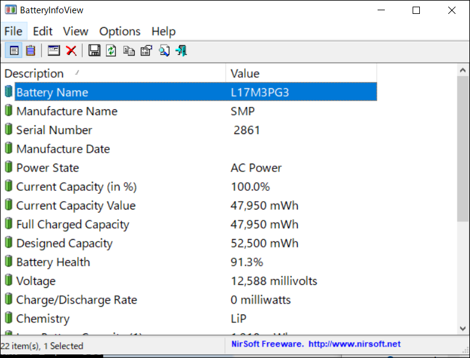Image resolution: width=470 pixels, height=358 pixels.
Task: Click the window-style icon beside red X
Action: point(54,50)
